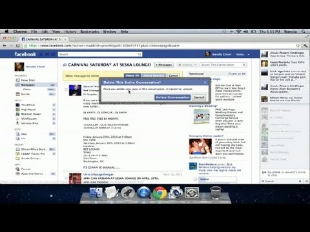Go back to Messages via the header button
Viewport: 310px width, 232px height.
click(x=164, y=64)
